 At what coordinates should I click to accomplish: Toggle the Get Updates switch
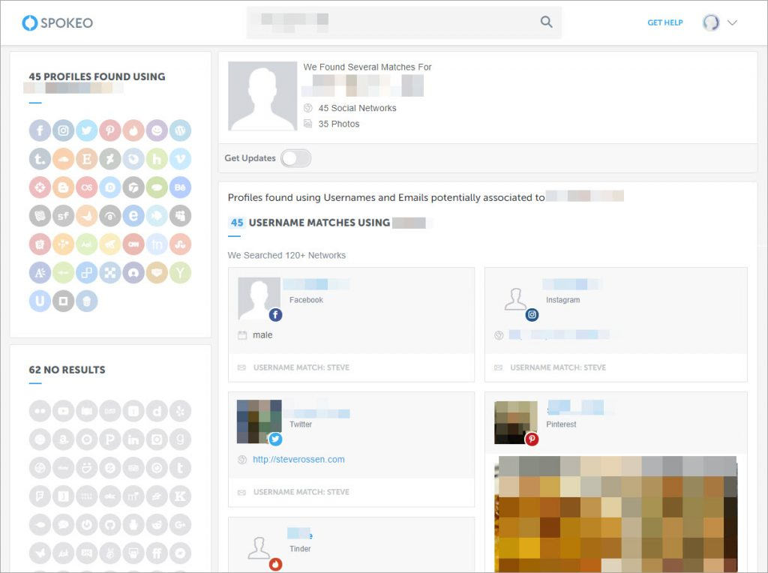(295, 158)
